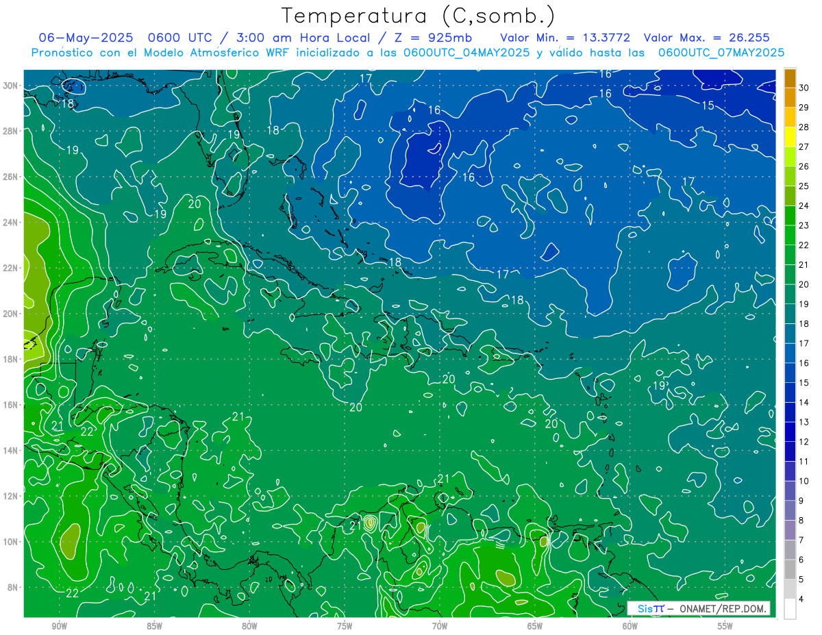Viewport: 822px width, 635px height.
Task: Click the colorbar scale label '27'
Action: 804,147
